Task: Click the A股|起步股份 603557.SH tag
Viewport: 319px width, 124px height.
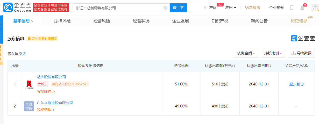Action: 70,84
